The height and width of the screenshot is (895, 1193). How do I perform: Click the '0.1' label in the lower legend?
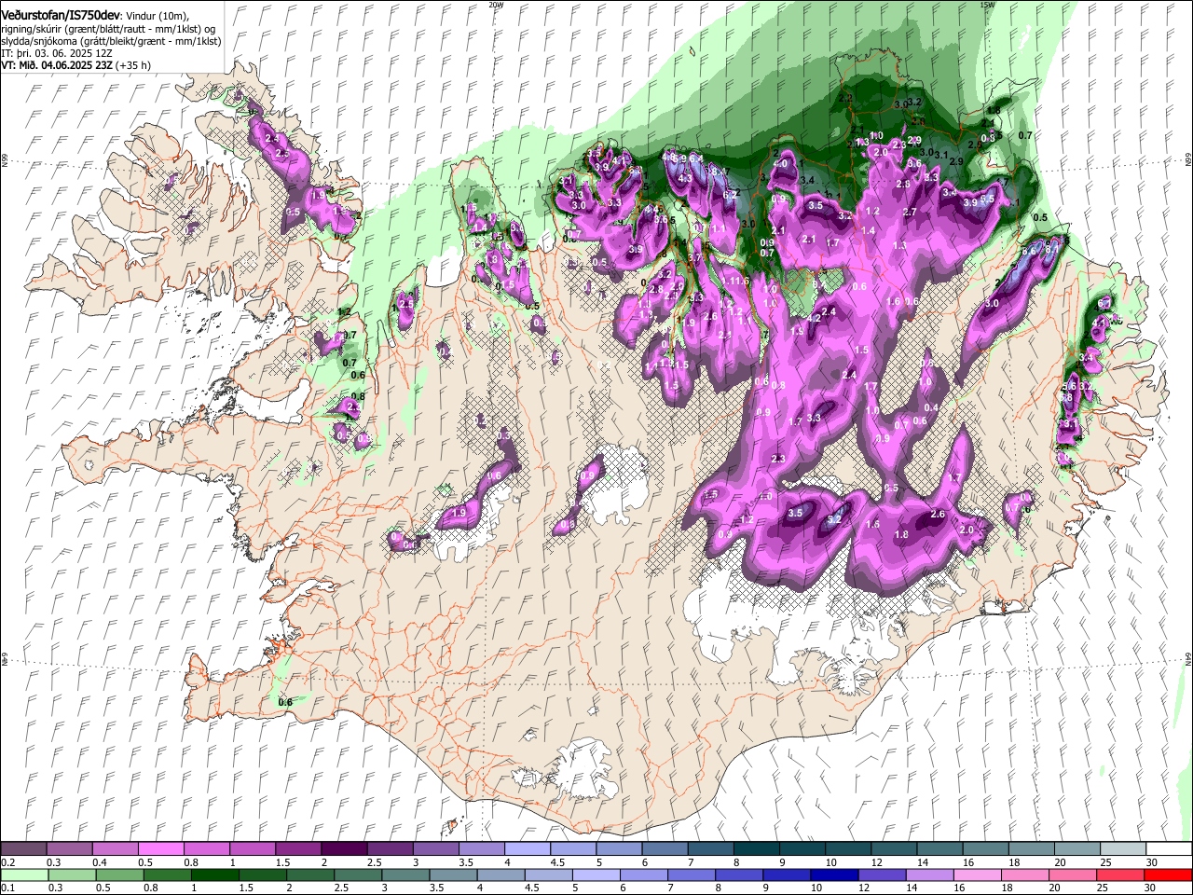pos(7,888)
